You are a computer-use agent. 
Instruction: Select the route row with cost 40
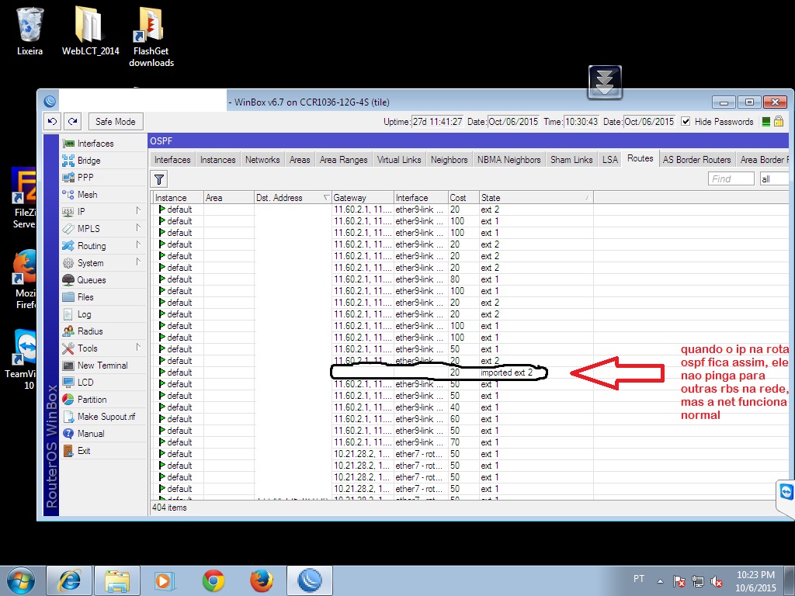[373, 407]
